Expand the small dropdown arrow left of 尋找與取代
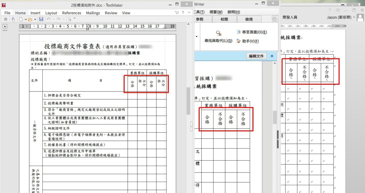Viewport: 365px width, 193px height. coord(196,37)
